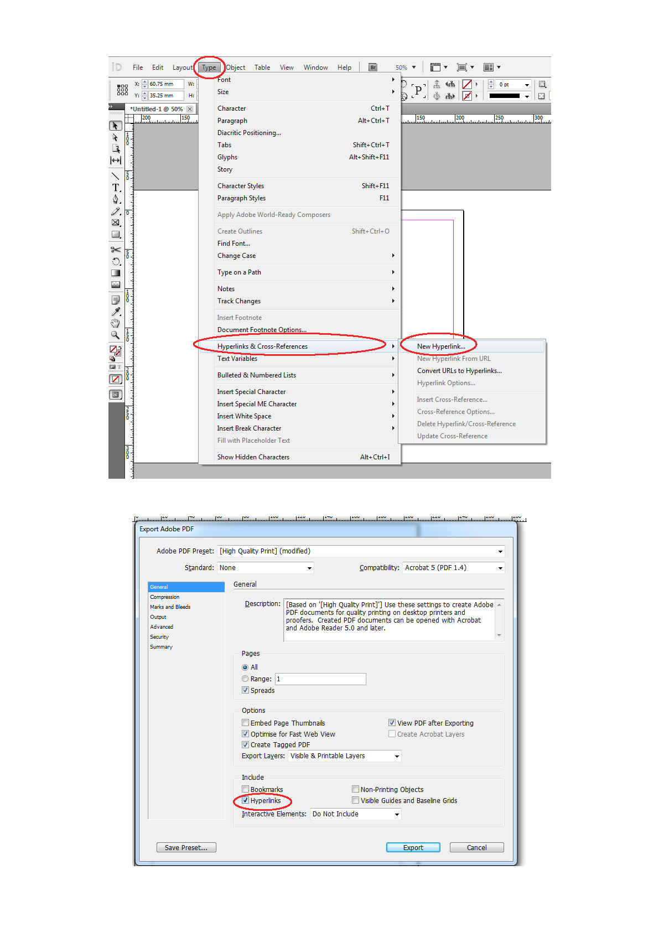Open Hyperlinks & Cross-References submenu
This screenshot has height=932, width=659.
299,346
